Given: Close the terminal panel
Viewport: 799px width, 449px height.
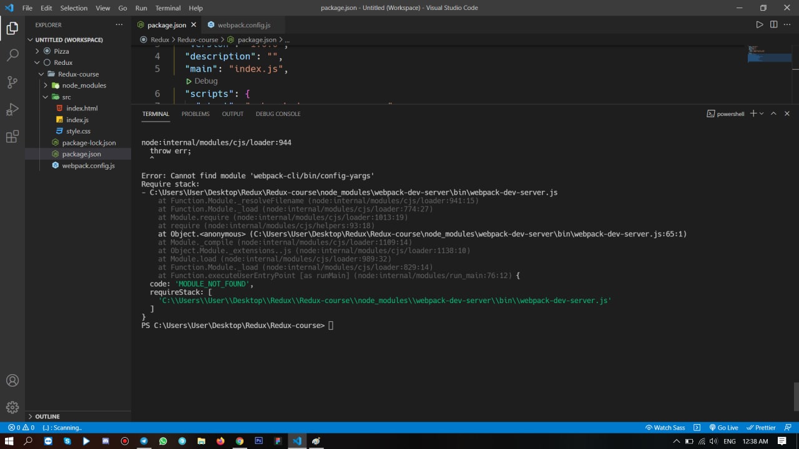Looking at the screenshot, I should click(x=787, y=113).
